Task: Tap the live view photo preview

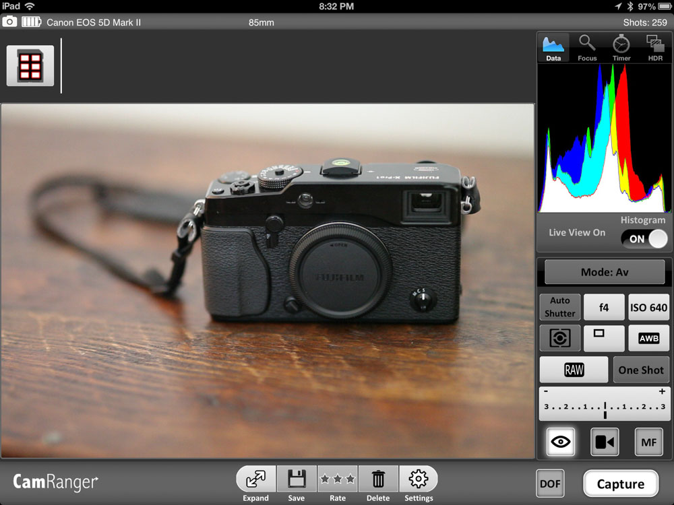Action: click(267, 281)
